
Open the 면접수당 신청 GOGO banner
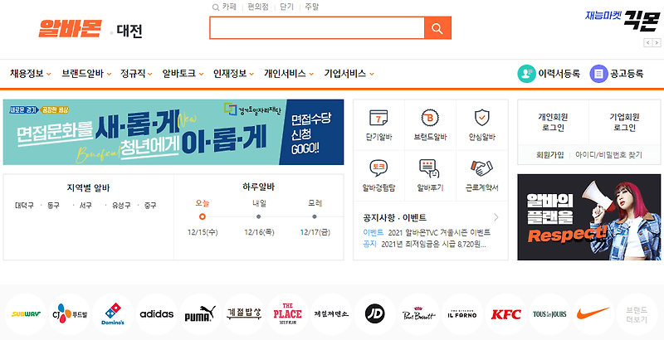173,132
